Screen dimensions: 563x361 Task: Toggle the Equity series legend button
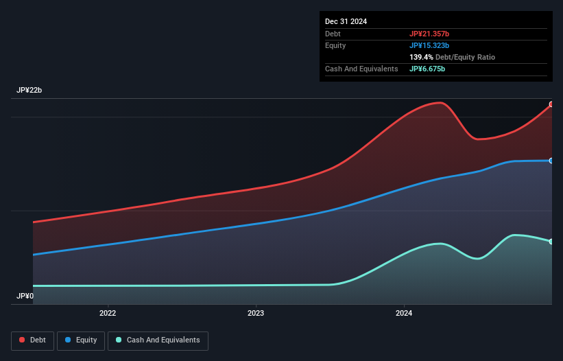[x=81, y=340]
